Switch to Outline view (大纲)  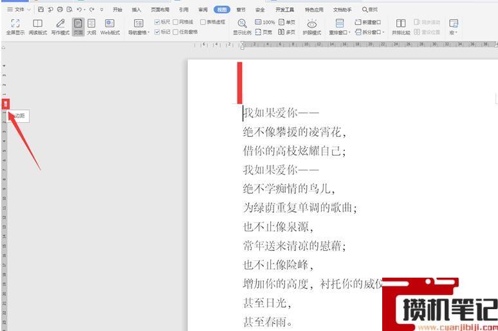(91, 26)
